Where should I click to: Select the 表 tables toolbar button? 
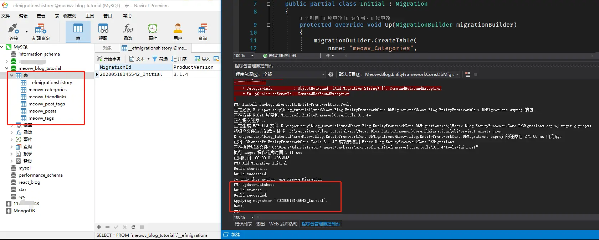pos(78,32)
